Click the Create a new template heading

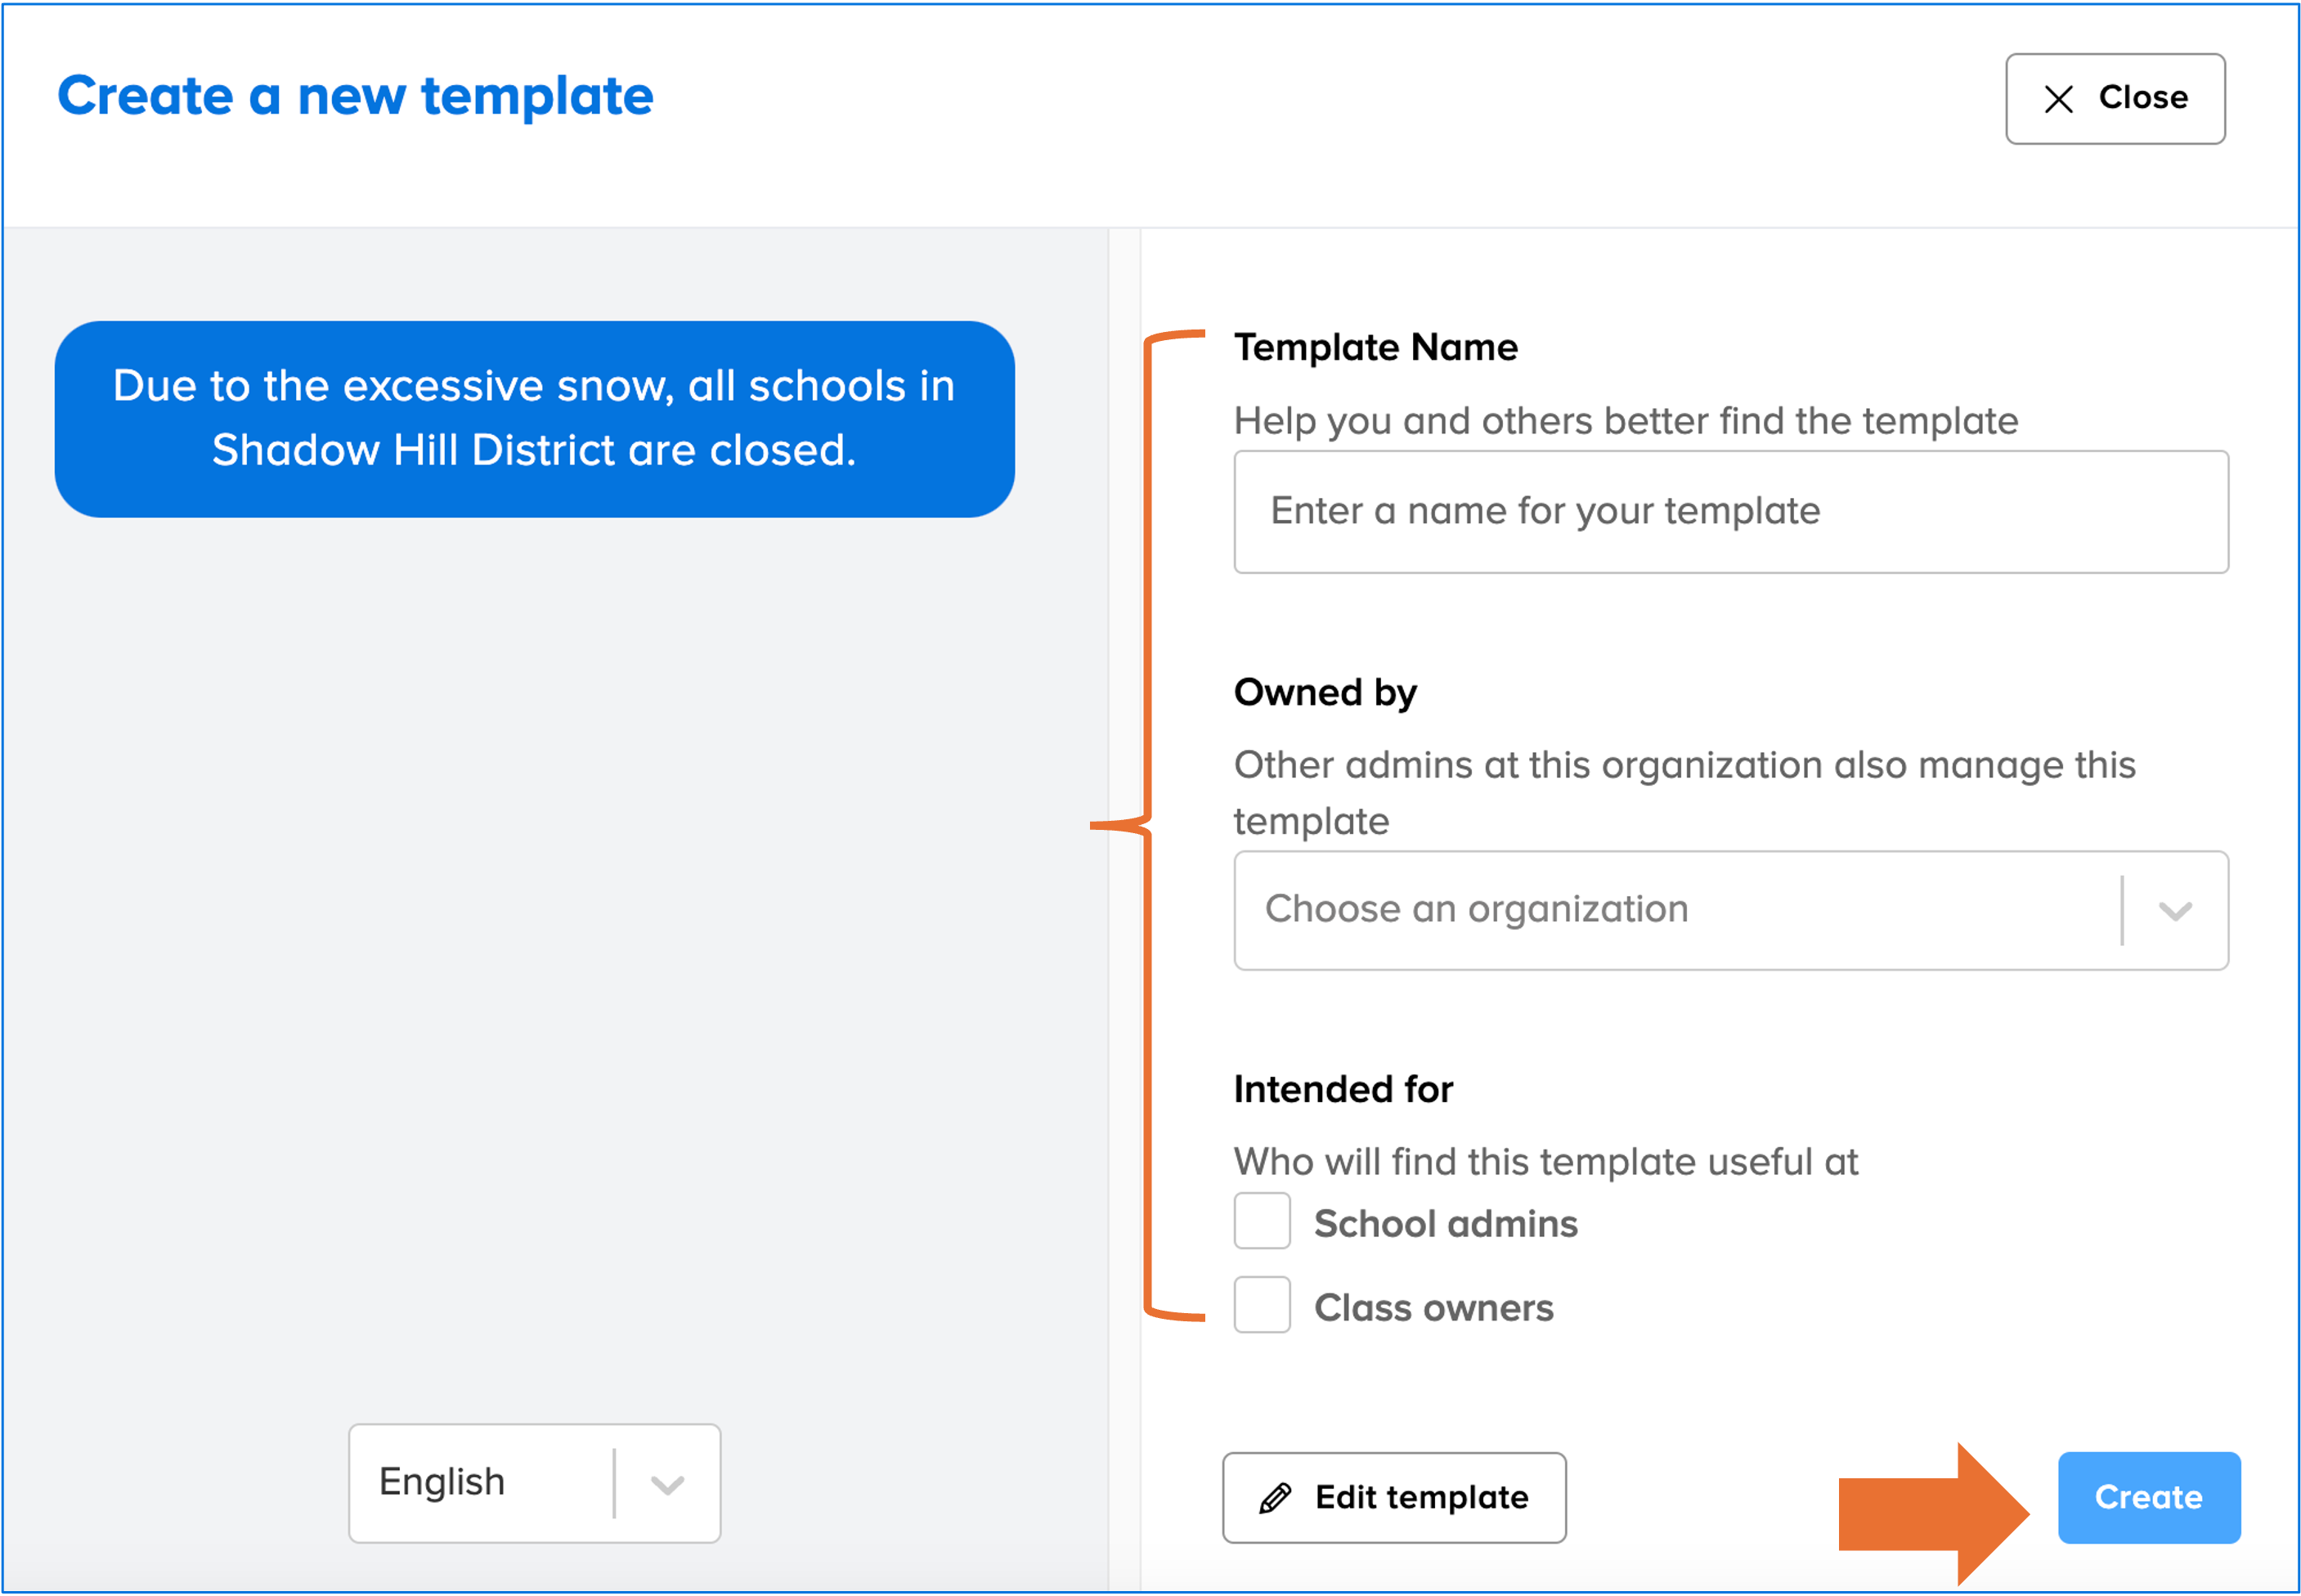tap(355, 96)
